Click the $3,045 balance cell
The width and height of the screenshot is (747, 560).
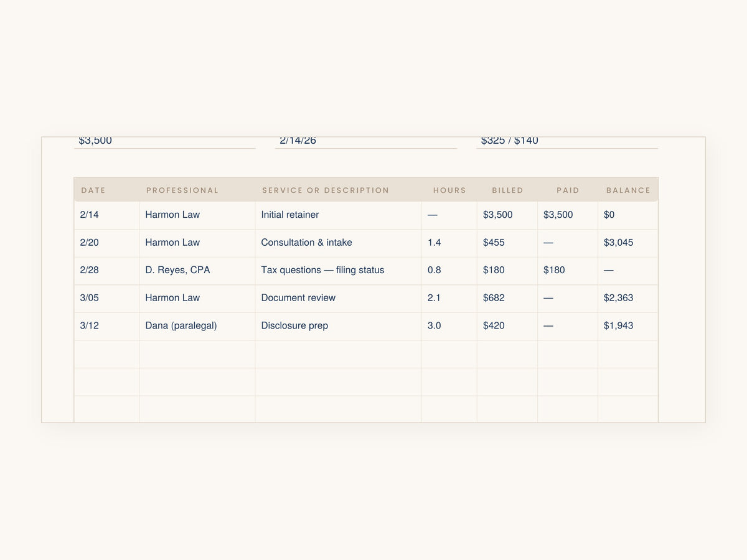[627, 243]
